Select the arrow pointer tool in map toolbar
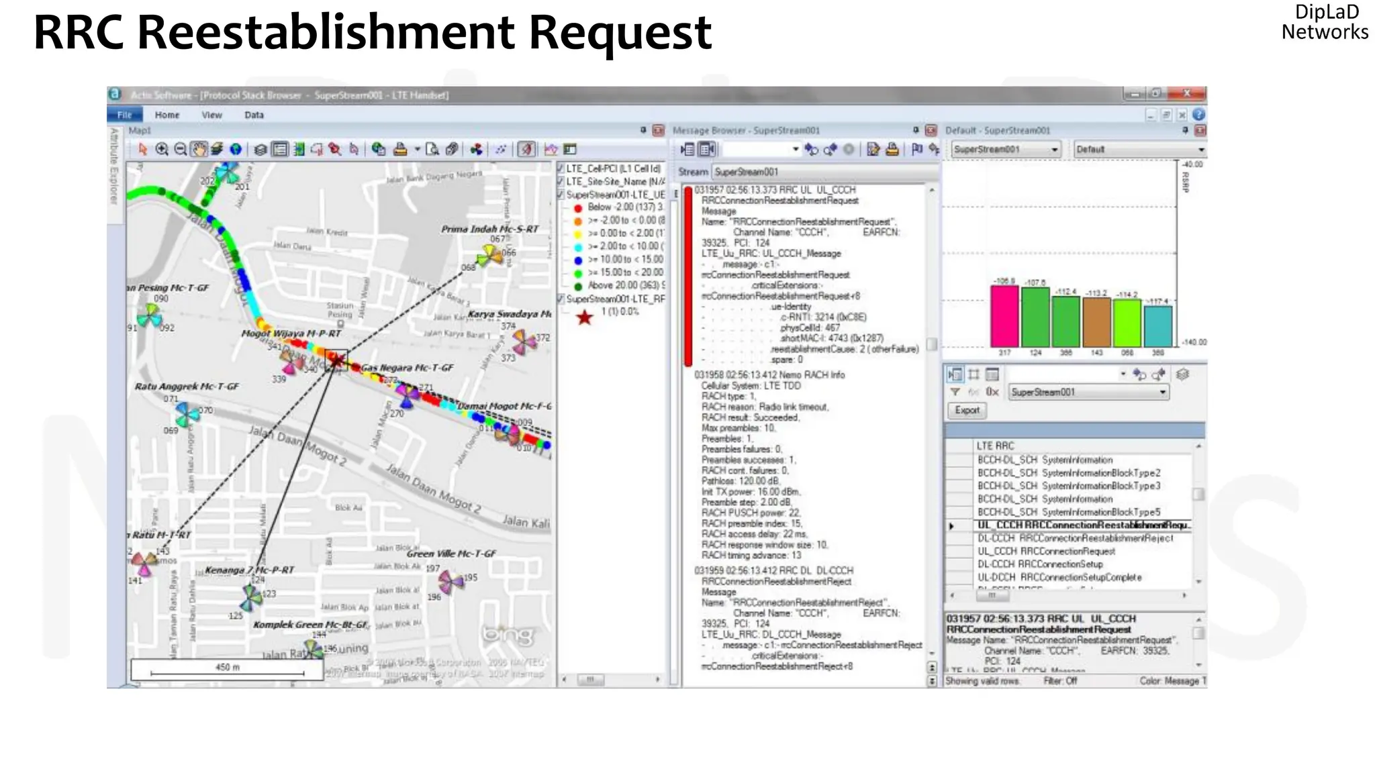Screen dimensions: 1375x773 tap(142, 149)
